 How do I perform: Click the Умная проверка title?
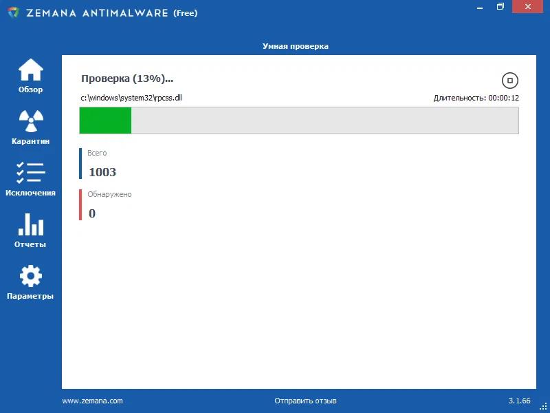296,46
